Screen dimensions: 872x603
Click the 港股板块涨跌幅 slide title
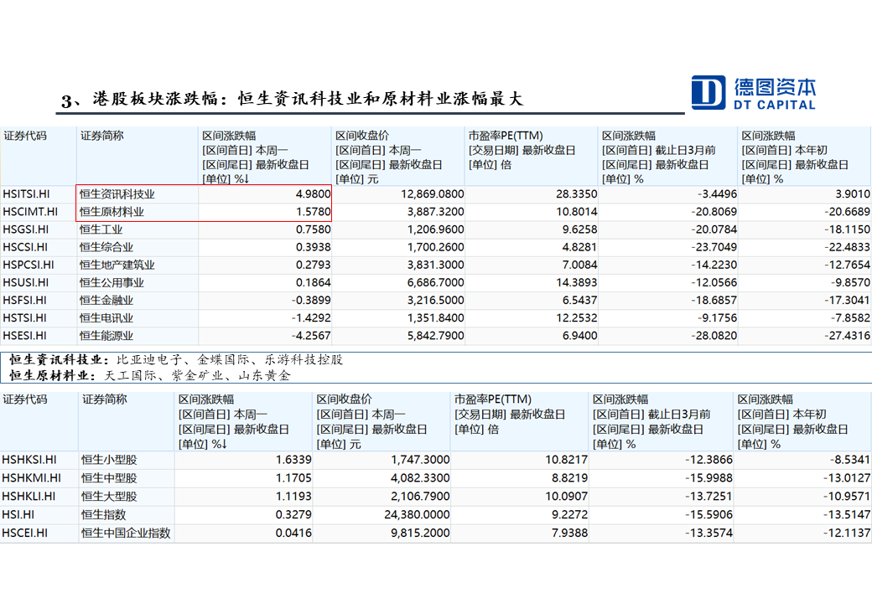[292, 100]
